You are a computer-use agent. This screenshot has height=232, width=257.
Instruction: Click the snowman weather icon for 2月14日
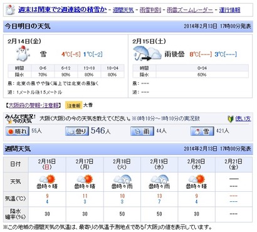[x=23, y=53]
